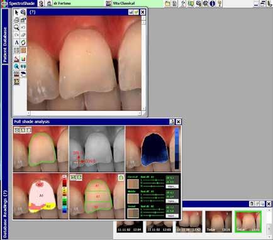Select the arrow pointer tool
Screen dimensions: 273x240
point(16,13)
